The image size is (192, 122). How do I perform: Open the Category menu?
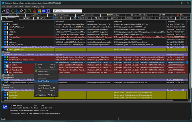click(36, 7)
